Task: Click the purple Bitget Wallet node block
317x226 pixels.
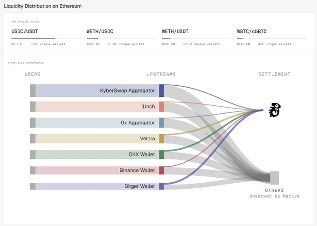Action: click(162, 186)
